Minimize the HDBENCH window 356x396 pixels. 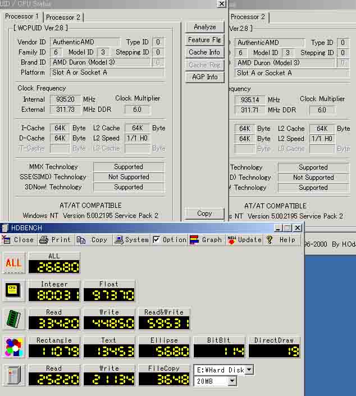(279, 228)
